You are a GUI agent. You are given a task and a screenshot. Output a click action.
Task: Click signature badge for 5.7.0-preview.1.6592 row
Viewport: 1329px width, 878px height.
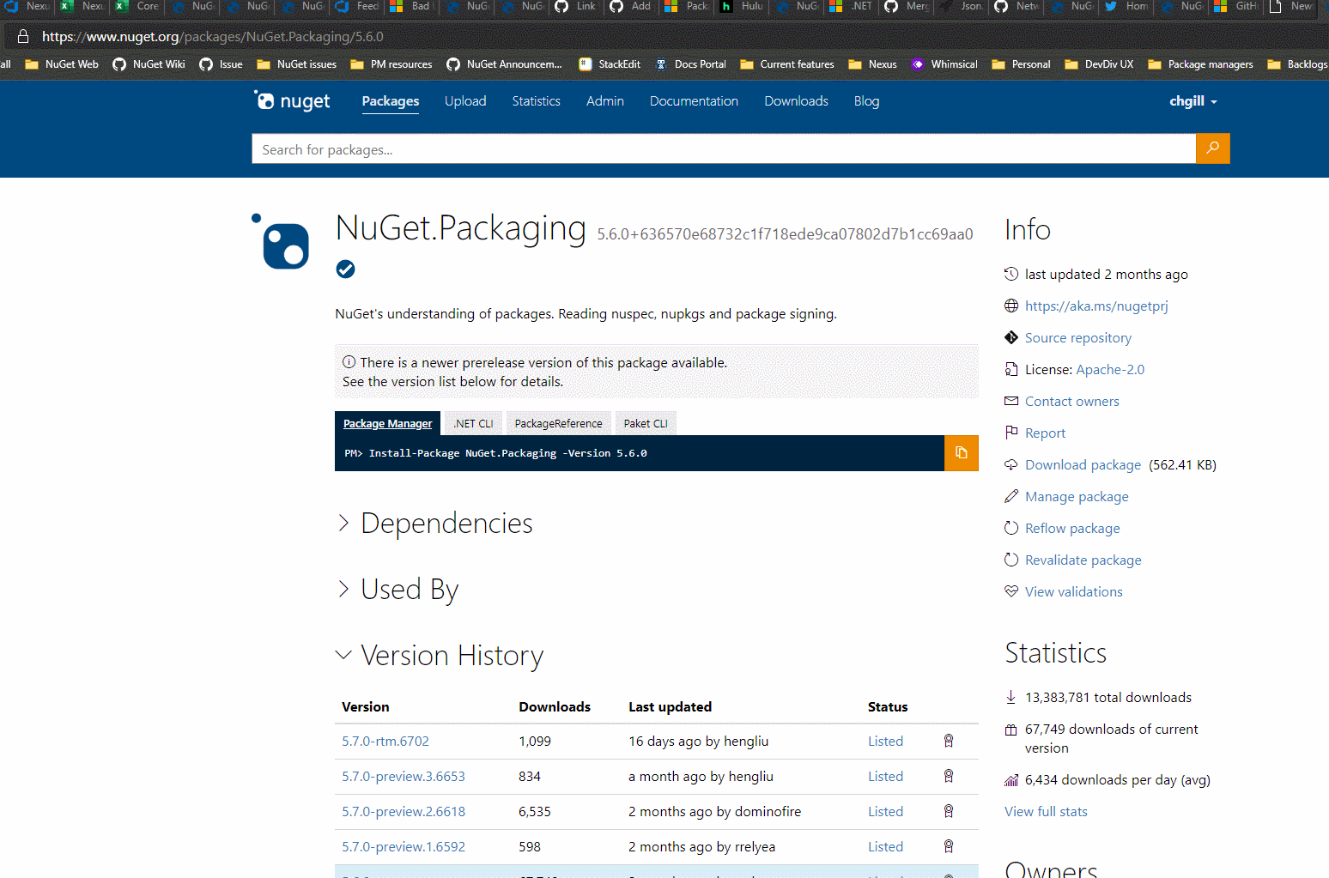pyautogui.click(x=949, y=846)
